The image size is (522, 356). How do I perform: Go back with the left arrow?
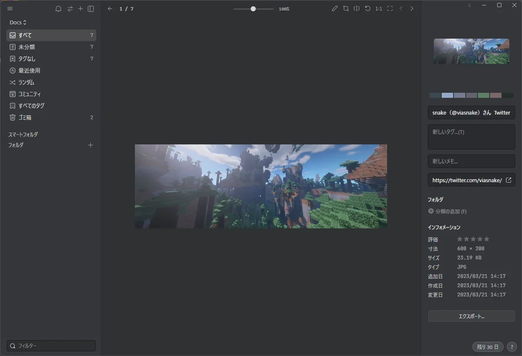[x=110, y=9]
